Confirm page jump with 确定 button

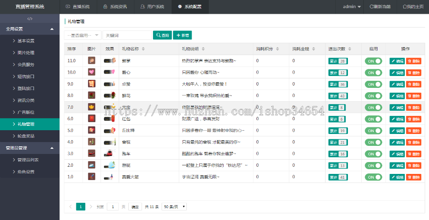(135, 207)
